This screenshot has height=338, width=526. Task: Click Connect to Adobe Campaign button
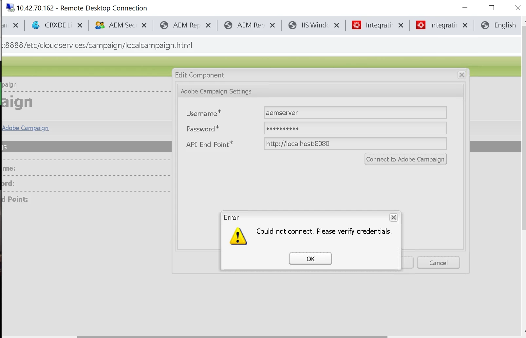[x=405, y=159]
